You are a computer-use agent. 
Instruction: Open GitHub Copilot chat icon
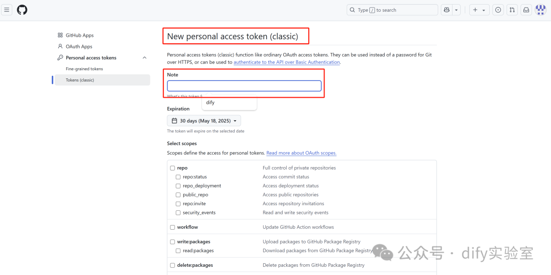447,10
